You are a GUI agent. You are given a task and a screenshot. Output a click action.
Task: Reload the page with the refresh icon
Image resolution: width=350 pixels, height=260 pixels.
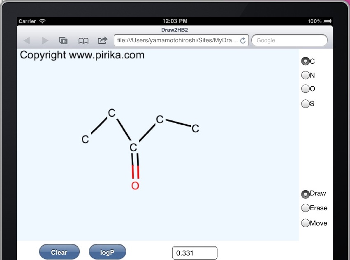point(243,40)
